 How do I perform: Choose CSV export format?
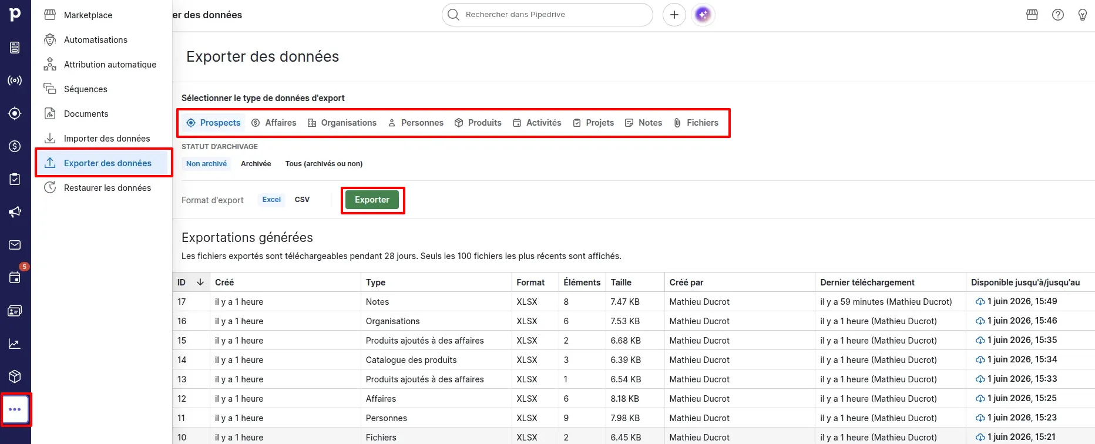click(302, 200)
